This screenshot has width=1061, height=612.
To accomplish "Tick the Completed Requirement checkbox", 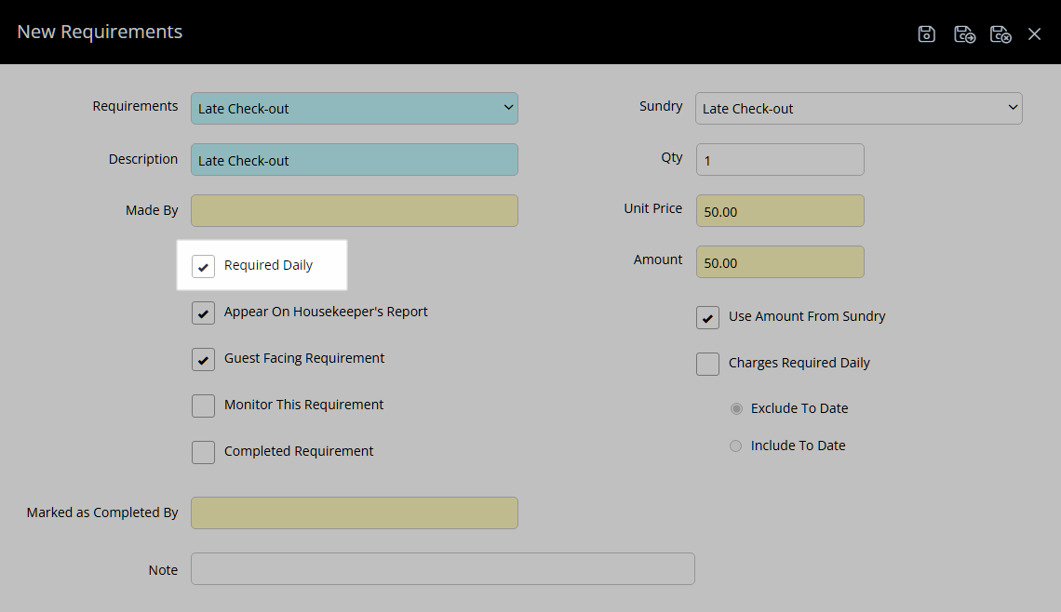I will tap(203, 452).
